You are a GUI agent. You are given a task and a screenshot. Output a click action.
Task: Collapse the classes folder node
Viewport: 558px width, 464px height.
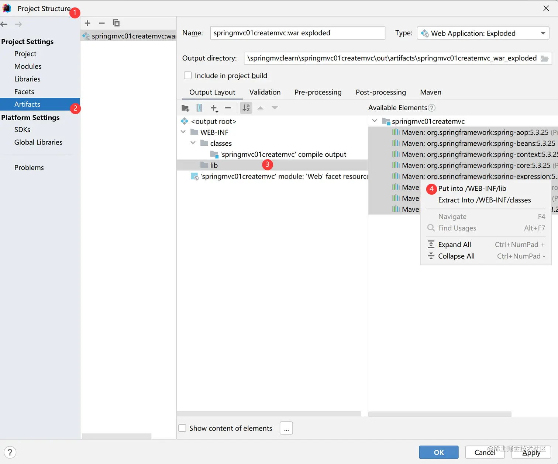tap(193, 143)
